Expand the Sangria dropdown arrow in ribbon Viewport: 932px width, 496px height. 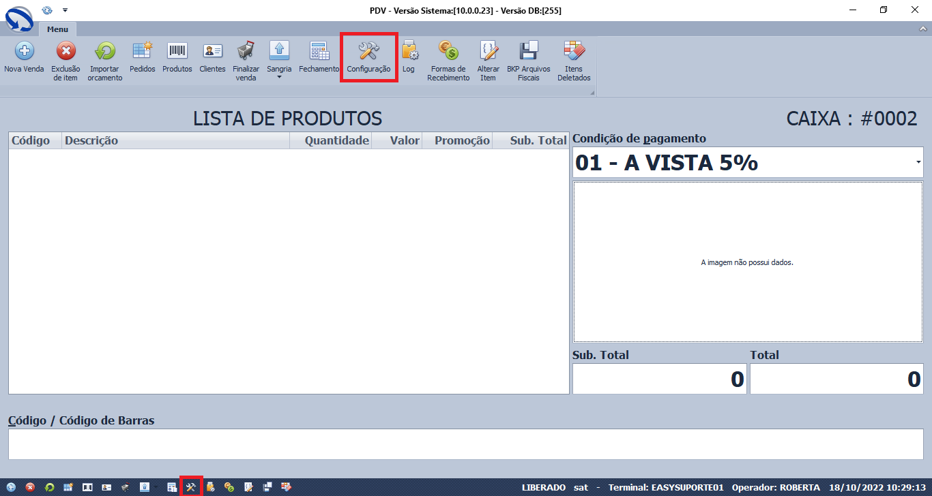(280, 77)
